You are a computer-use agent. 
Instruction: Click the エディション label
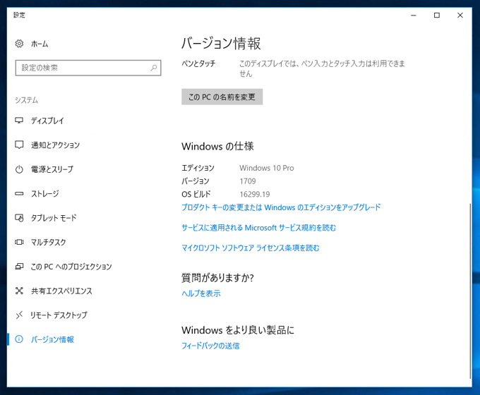[x=198, y=168]
